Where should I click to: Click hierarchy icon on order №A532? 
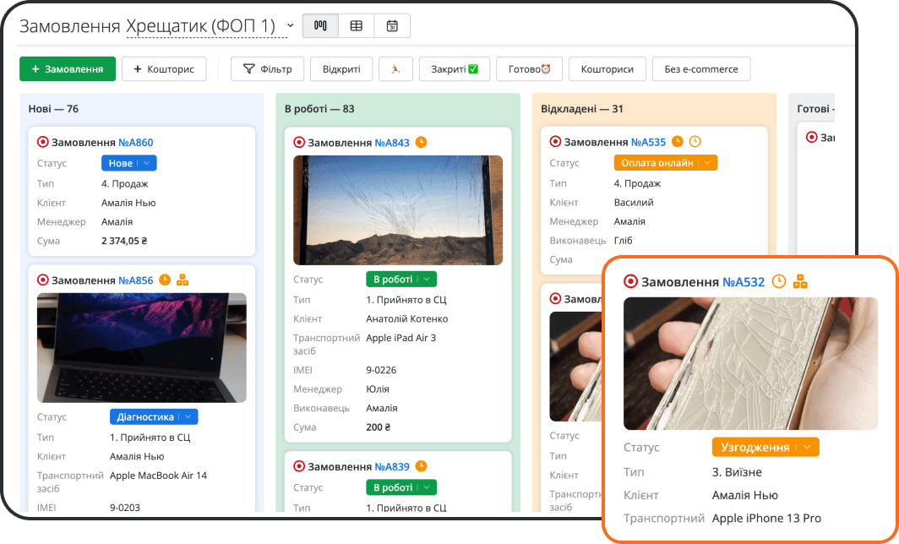(800, 281)
